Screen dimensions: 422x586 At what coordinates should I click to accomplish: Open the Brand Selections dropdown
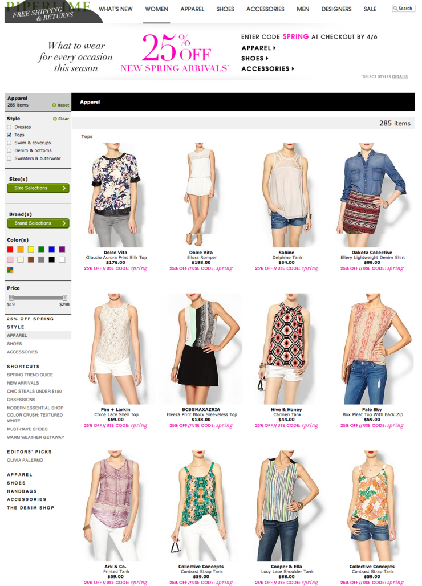[38, 223]
